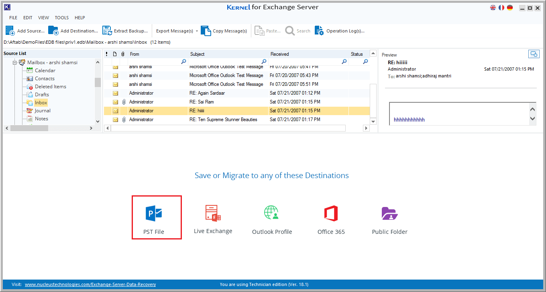Click the attachment column header icon

pos(123,54)
